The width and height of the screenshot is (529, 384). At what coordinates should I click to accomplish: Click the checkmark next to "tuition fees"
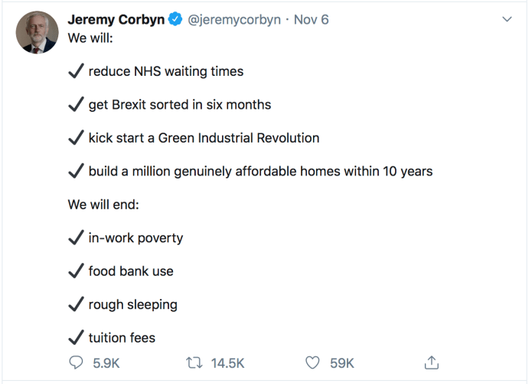coord(76,337)
